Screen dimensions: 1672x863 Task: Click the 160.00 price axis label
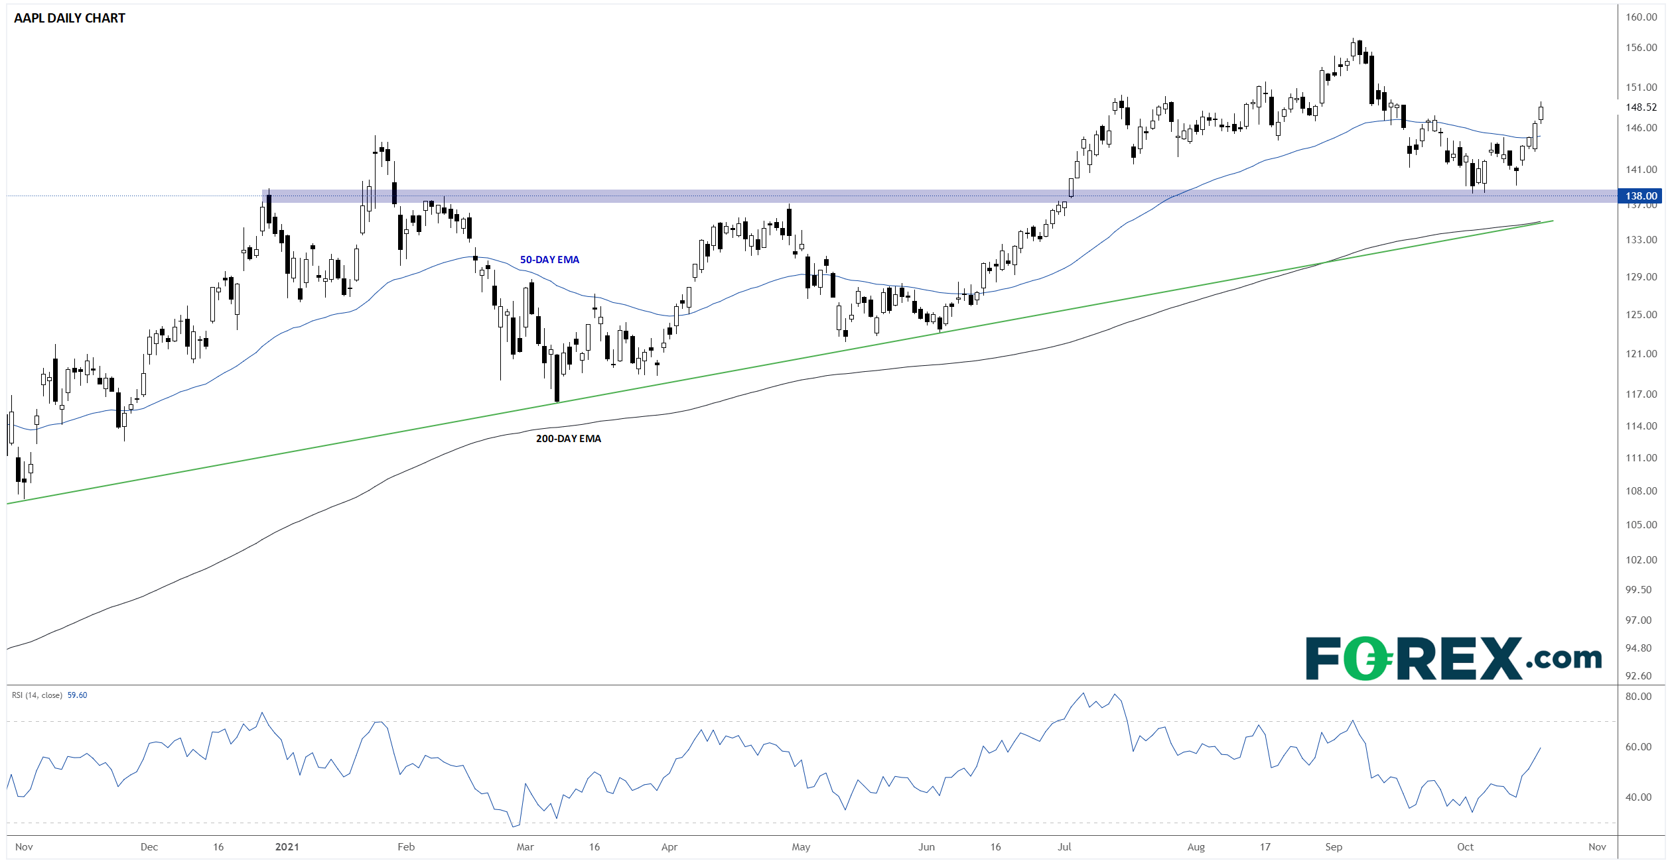(1641, 17)
